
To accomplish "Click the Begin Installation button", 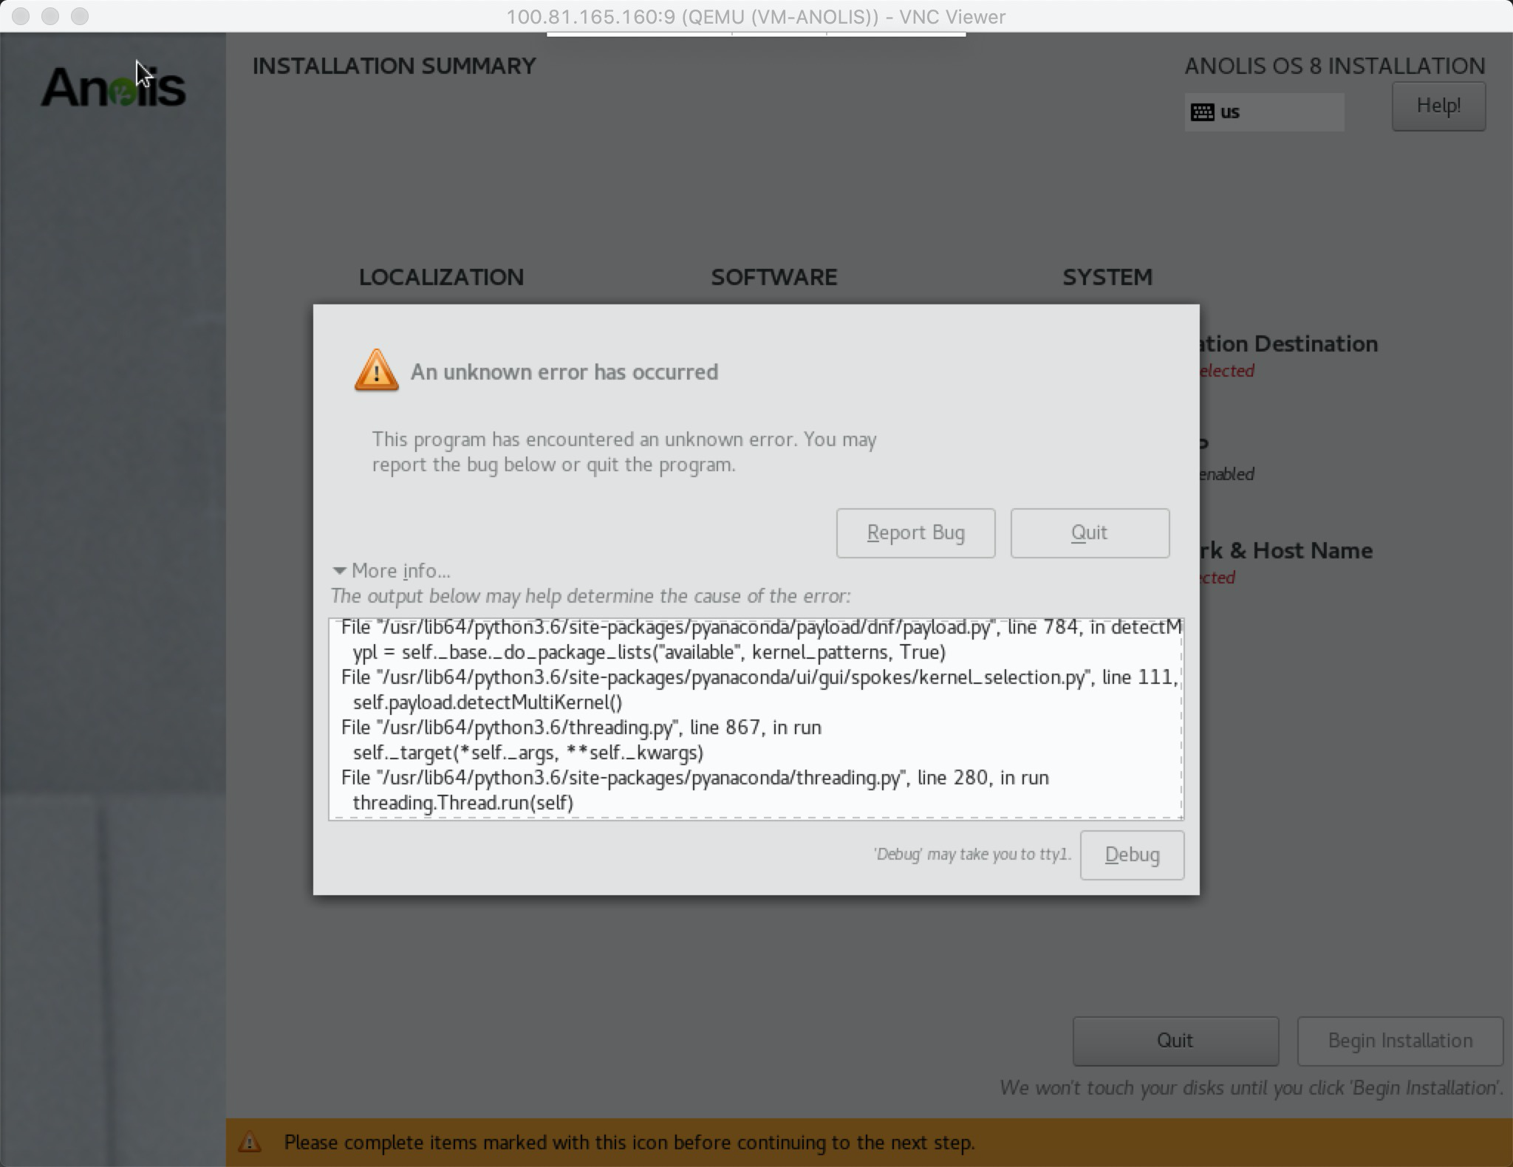I will 1399,1040.
